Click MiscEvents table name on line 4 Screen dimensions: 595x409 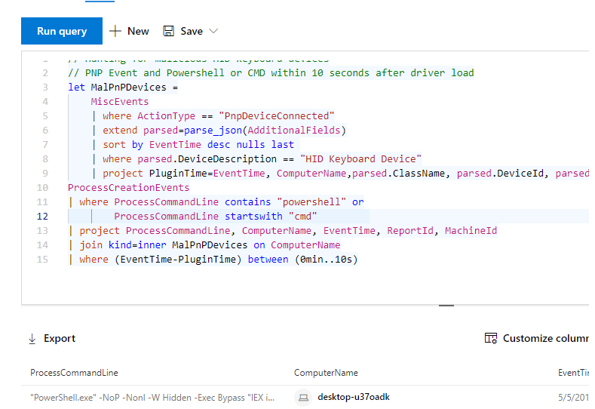(x=120, y=101)
